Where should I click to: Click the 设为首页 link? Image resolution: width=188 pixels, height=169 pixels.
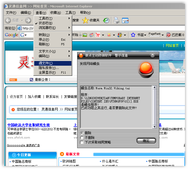16,97
